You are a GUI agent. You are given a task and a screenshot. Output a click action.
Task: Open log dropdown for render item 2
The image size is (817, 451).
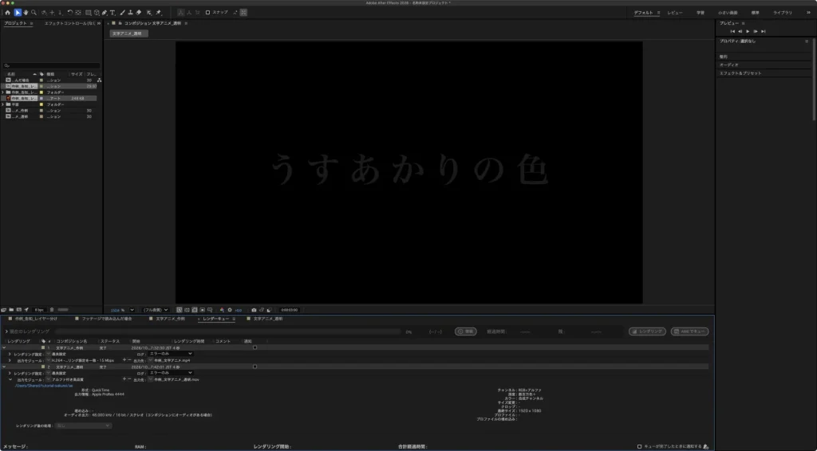[171, 373]
